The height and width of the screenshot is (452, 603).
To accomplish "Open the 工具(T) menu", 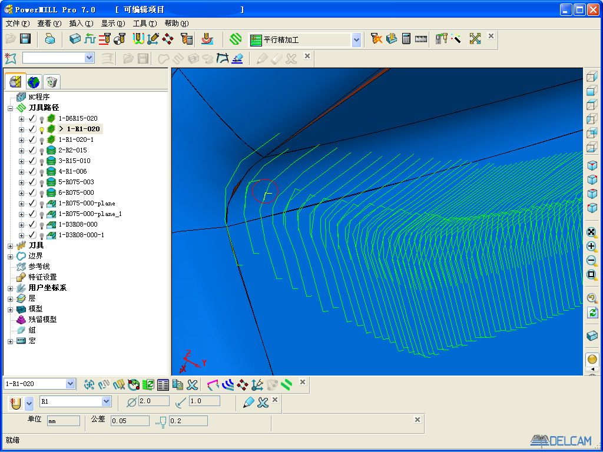I will point(145,24).
